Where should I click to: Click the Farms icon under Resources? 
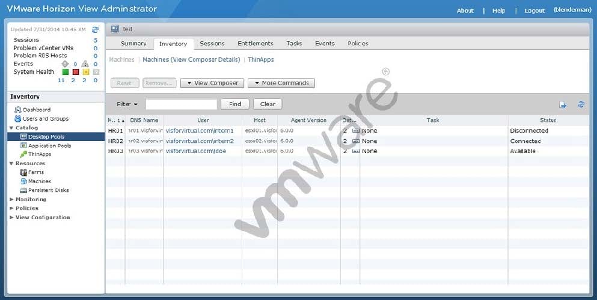tap(23, 172)
